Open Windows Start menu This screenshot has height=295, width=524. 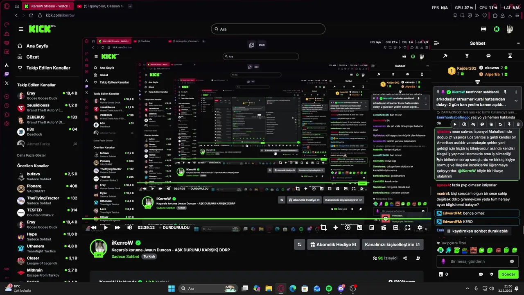172,288
